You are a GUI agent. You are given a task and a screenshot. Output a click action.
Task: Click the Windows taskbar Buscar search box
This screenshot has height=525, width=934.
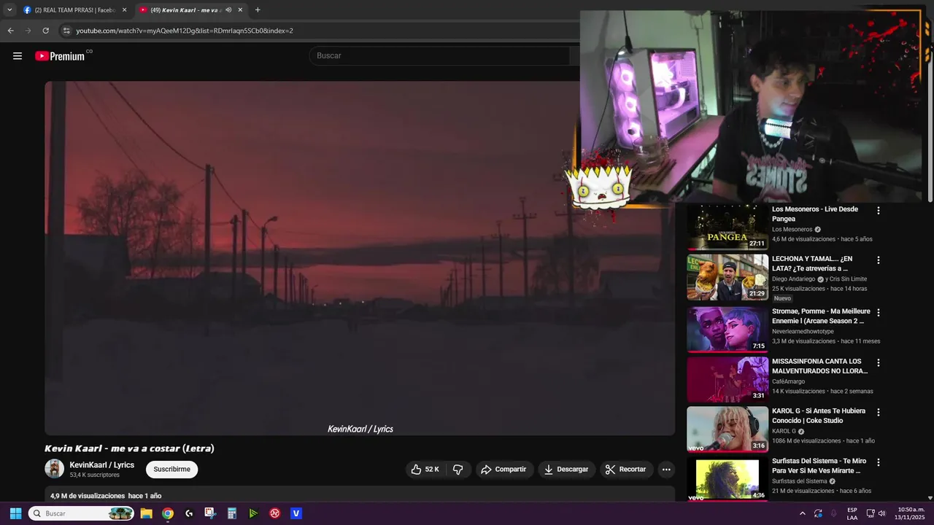click(x=81, y=513)
